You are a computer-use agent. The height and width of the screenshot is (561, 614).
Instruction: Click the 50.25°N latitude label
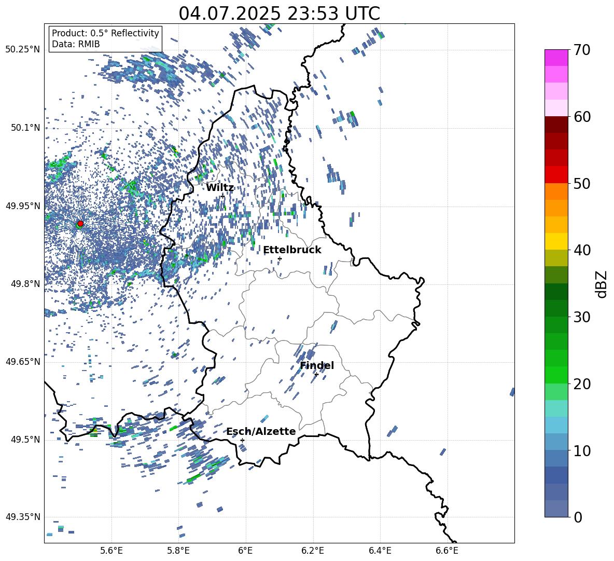[23, 50]
